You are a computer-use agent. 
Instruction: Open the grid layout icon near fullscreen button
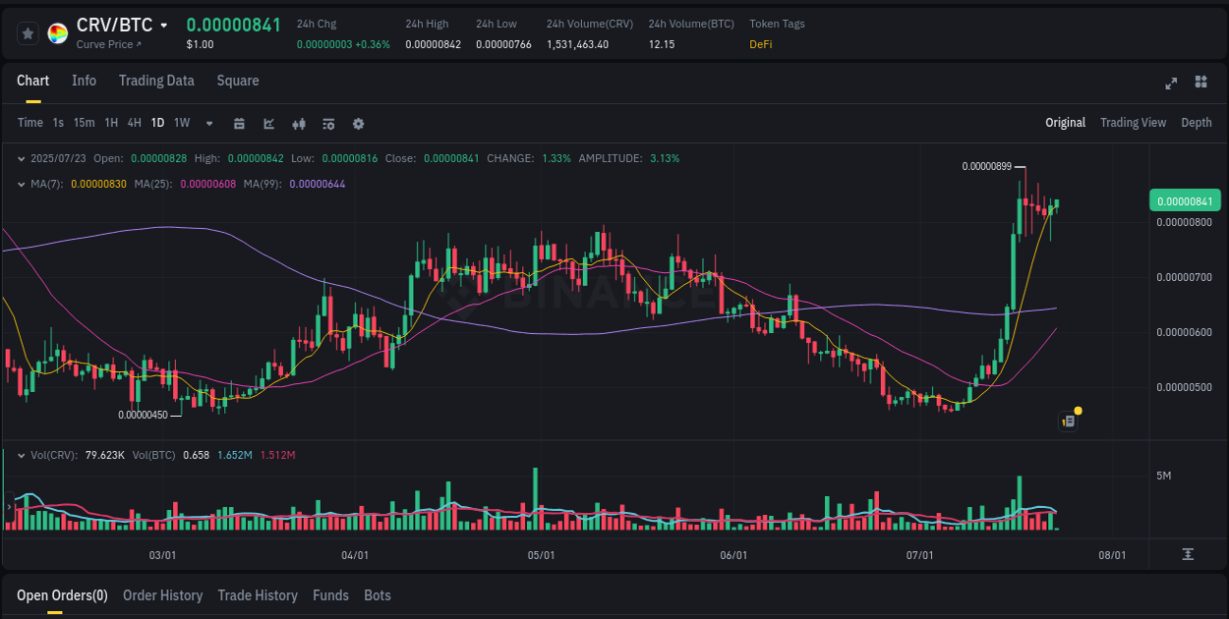click(1200, 84)
